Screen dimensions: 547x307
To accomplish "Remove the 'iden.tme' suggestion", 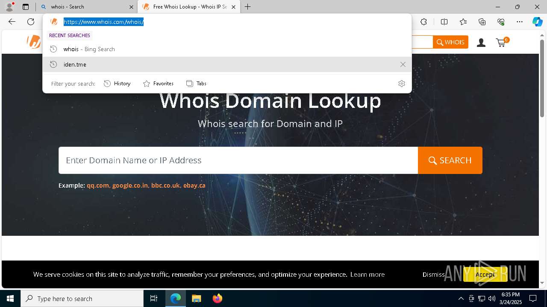I will coord(403,64).
